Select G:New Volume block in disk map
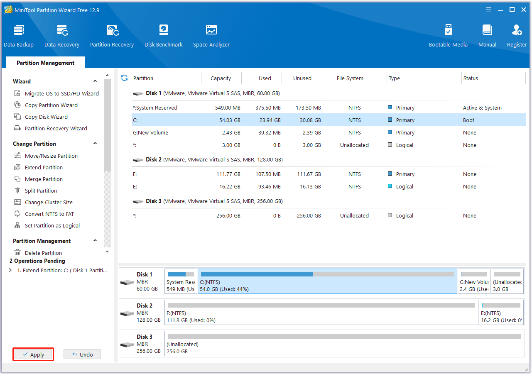This screenshot has width=532, height=374. point(474,281)
